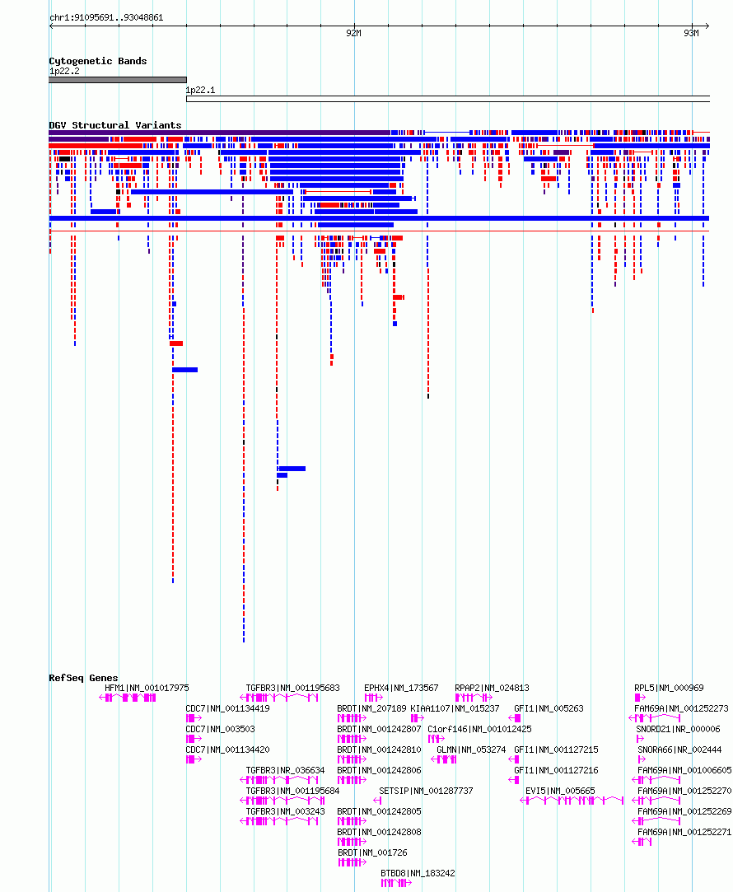Open SNORD21|NR_000006 gene label
733x892 pixels.
(678, 729)
